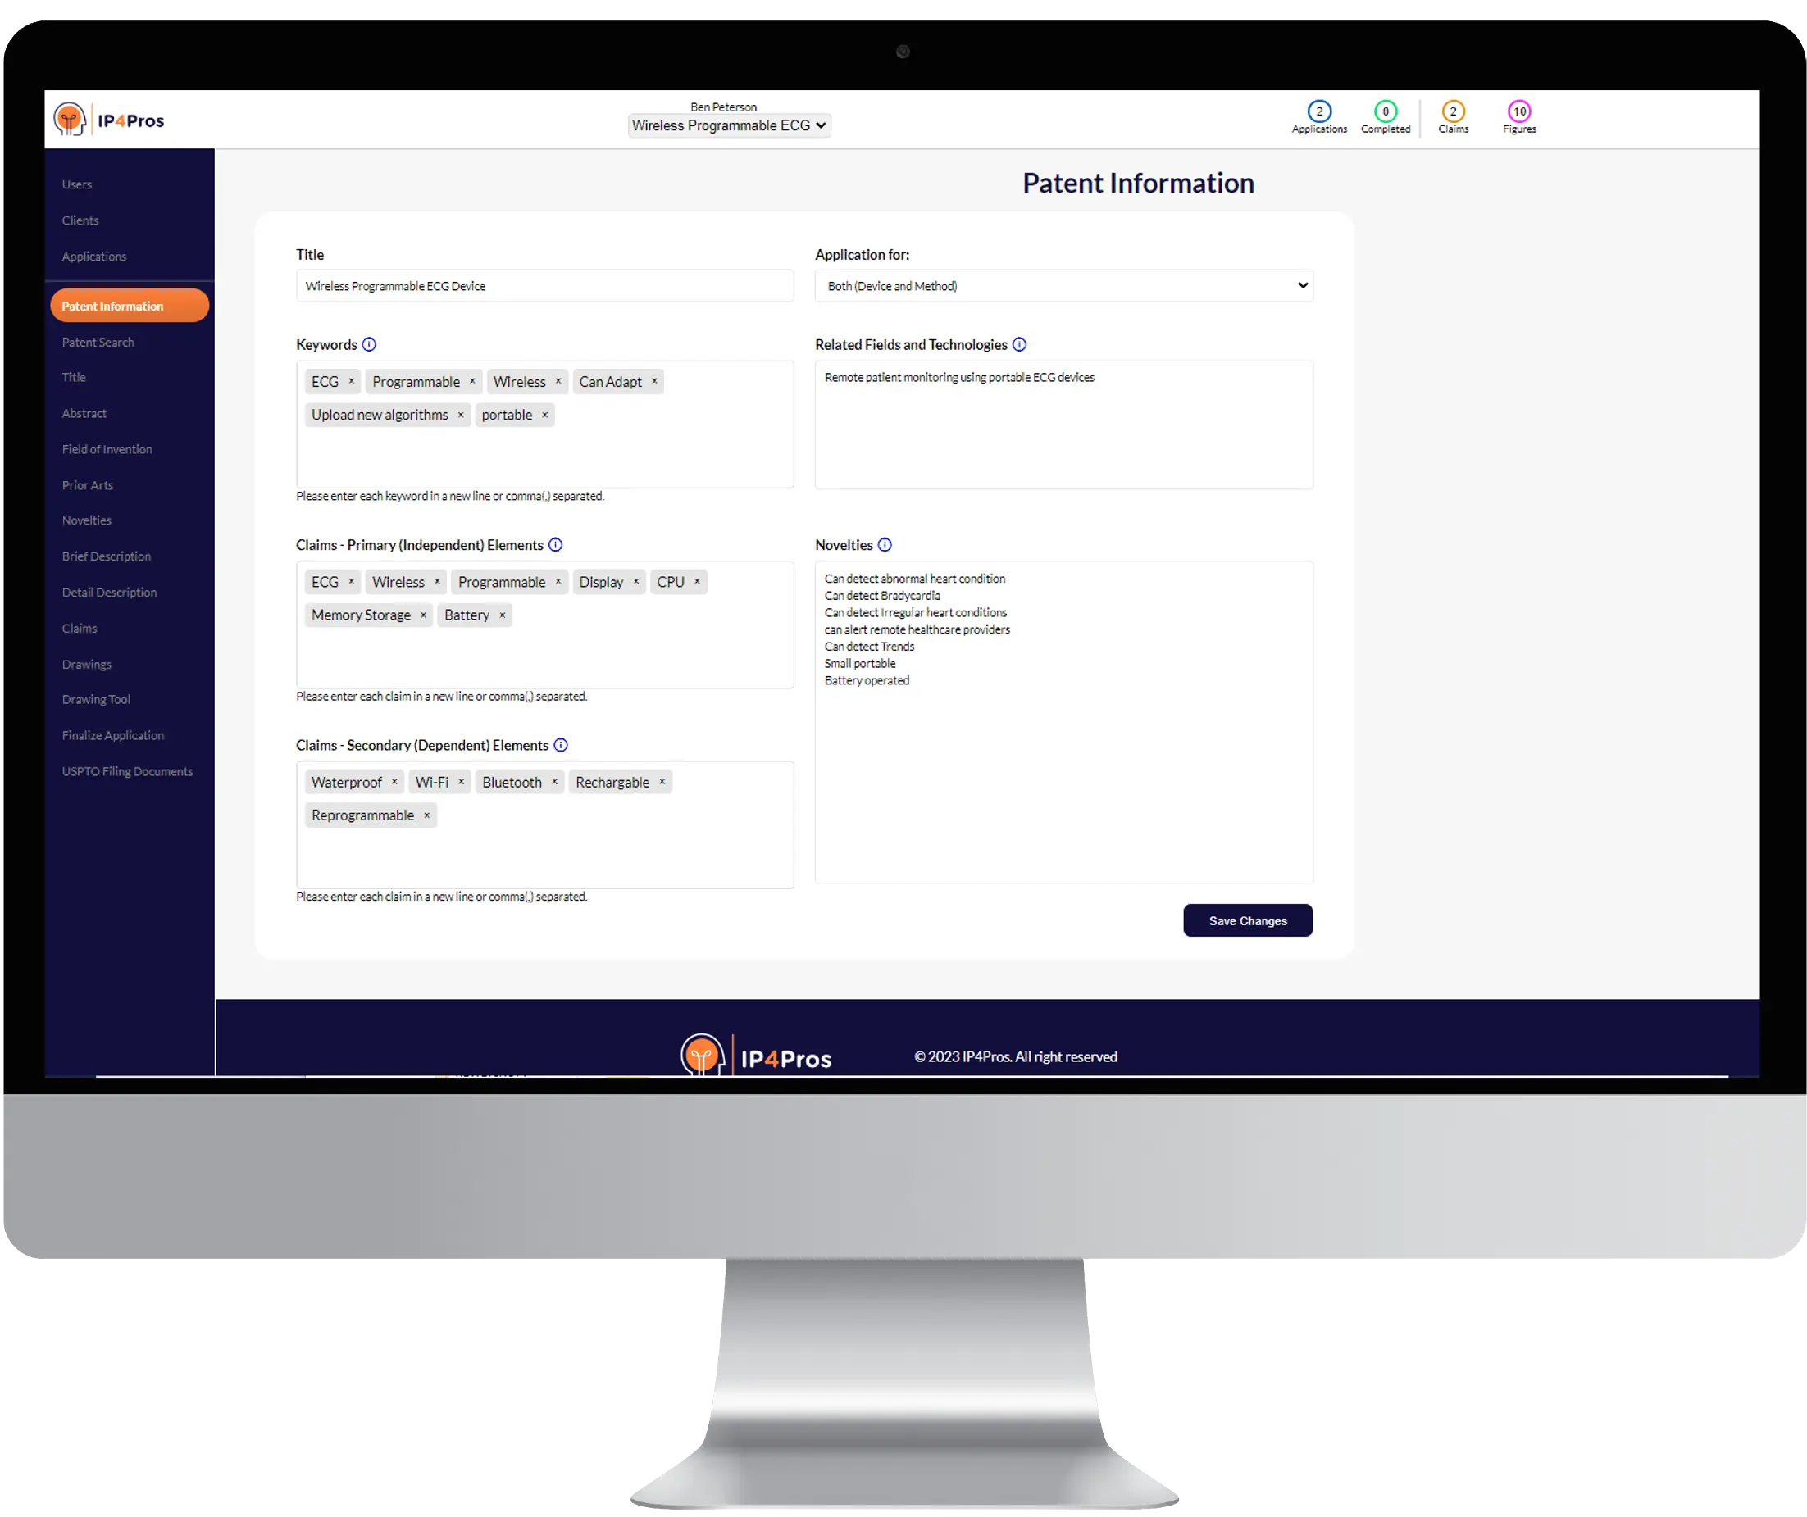Screen dimensions: 1807x1517
Task: Expand the Wireless Programmable ECG project selector
Action: [x=727, y=125]
